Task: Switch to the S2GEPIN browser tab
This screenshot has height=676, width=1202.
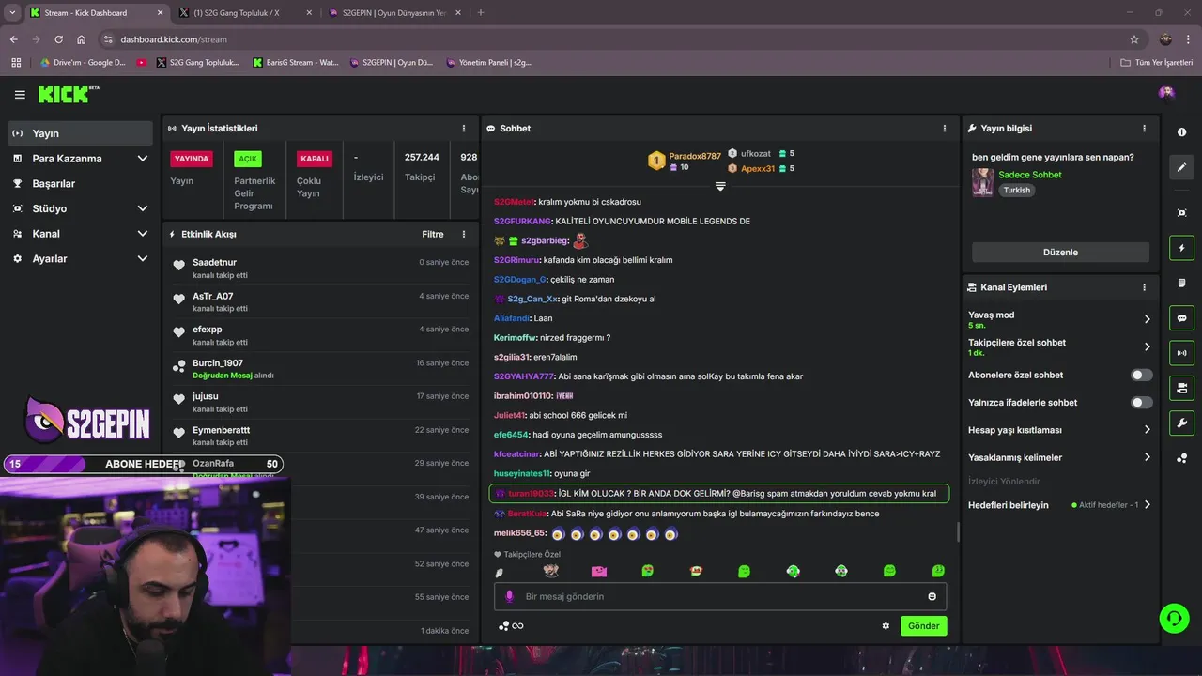Action: tap(393, 13)
